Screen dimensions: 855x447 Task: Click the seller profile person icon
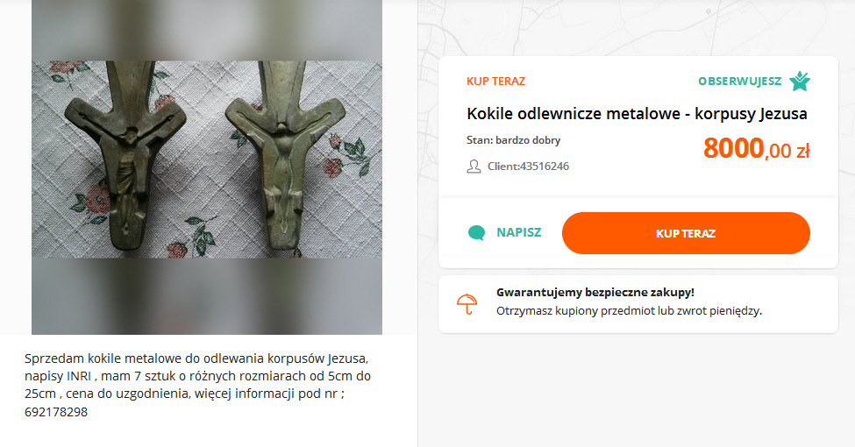click(x=474, y=167)
